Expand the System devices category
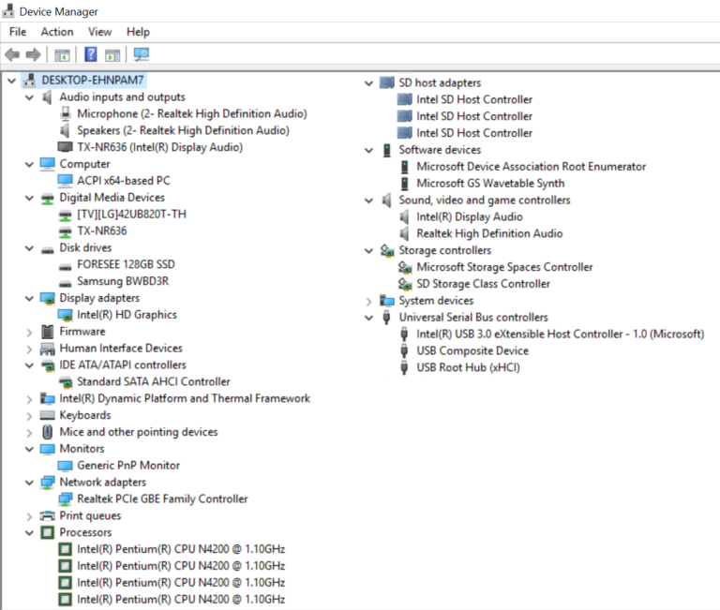 tap(368, 302)
